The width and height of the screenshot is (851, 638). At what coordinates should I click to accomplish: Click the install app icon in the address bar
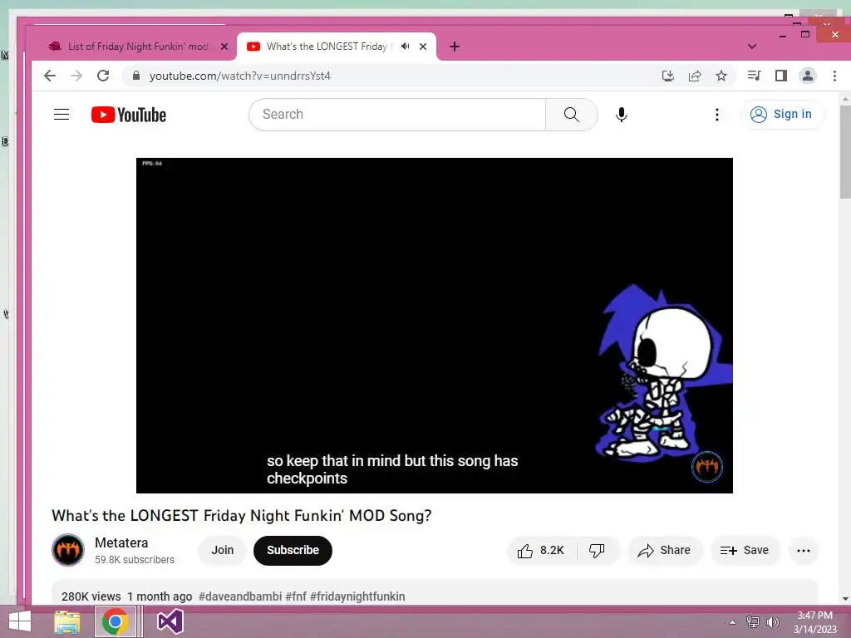coord(668,76)
